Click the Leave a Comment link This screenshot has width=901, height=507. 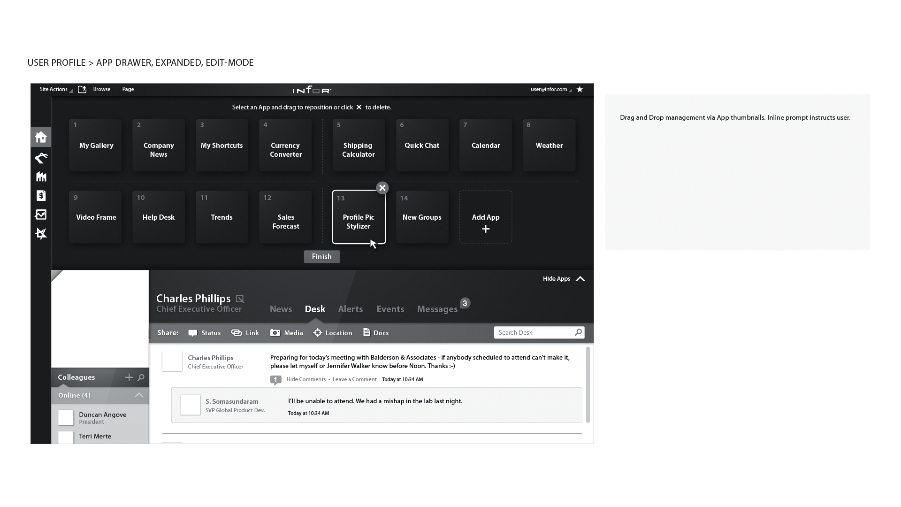[354, 379]
